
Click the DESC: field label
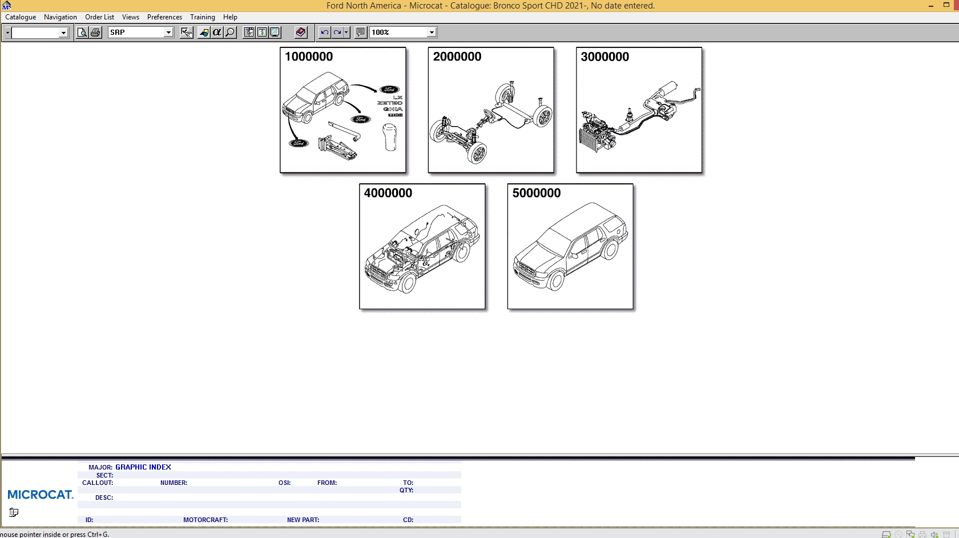(x=104, y=497)
